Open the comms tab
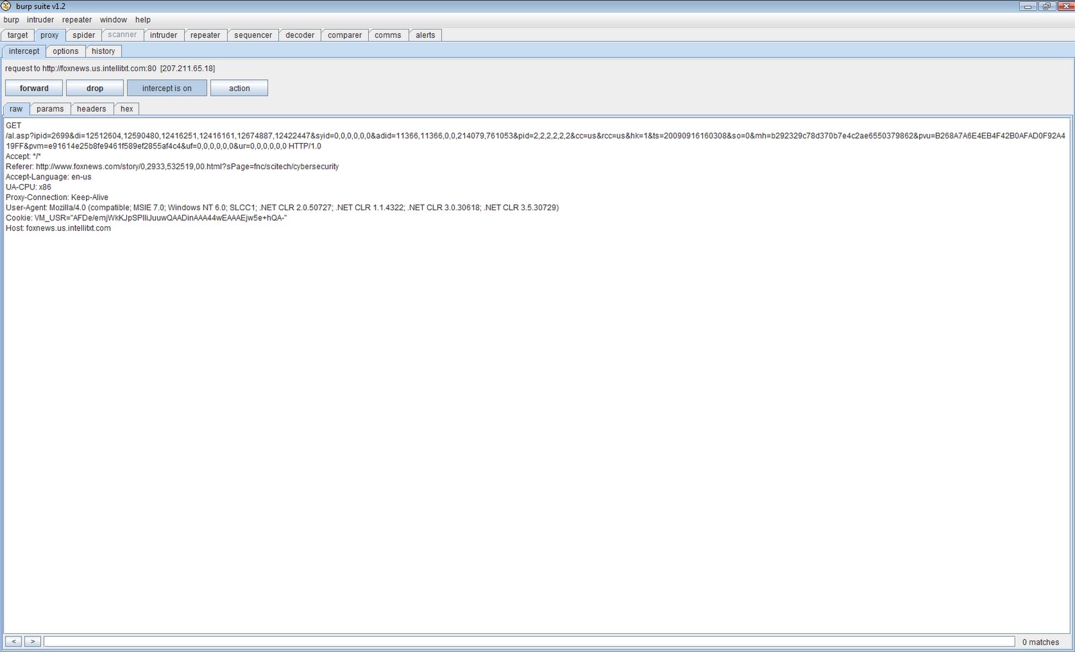 click(x=388, y=35)
